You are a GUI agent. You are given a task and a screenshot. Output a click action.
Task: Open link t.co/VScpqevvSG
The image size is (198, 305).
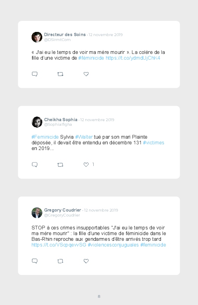tap(59, 245)
